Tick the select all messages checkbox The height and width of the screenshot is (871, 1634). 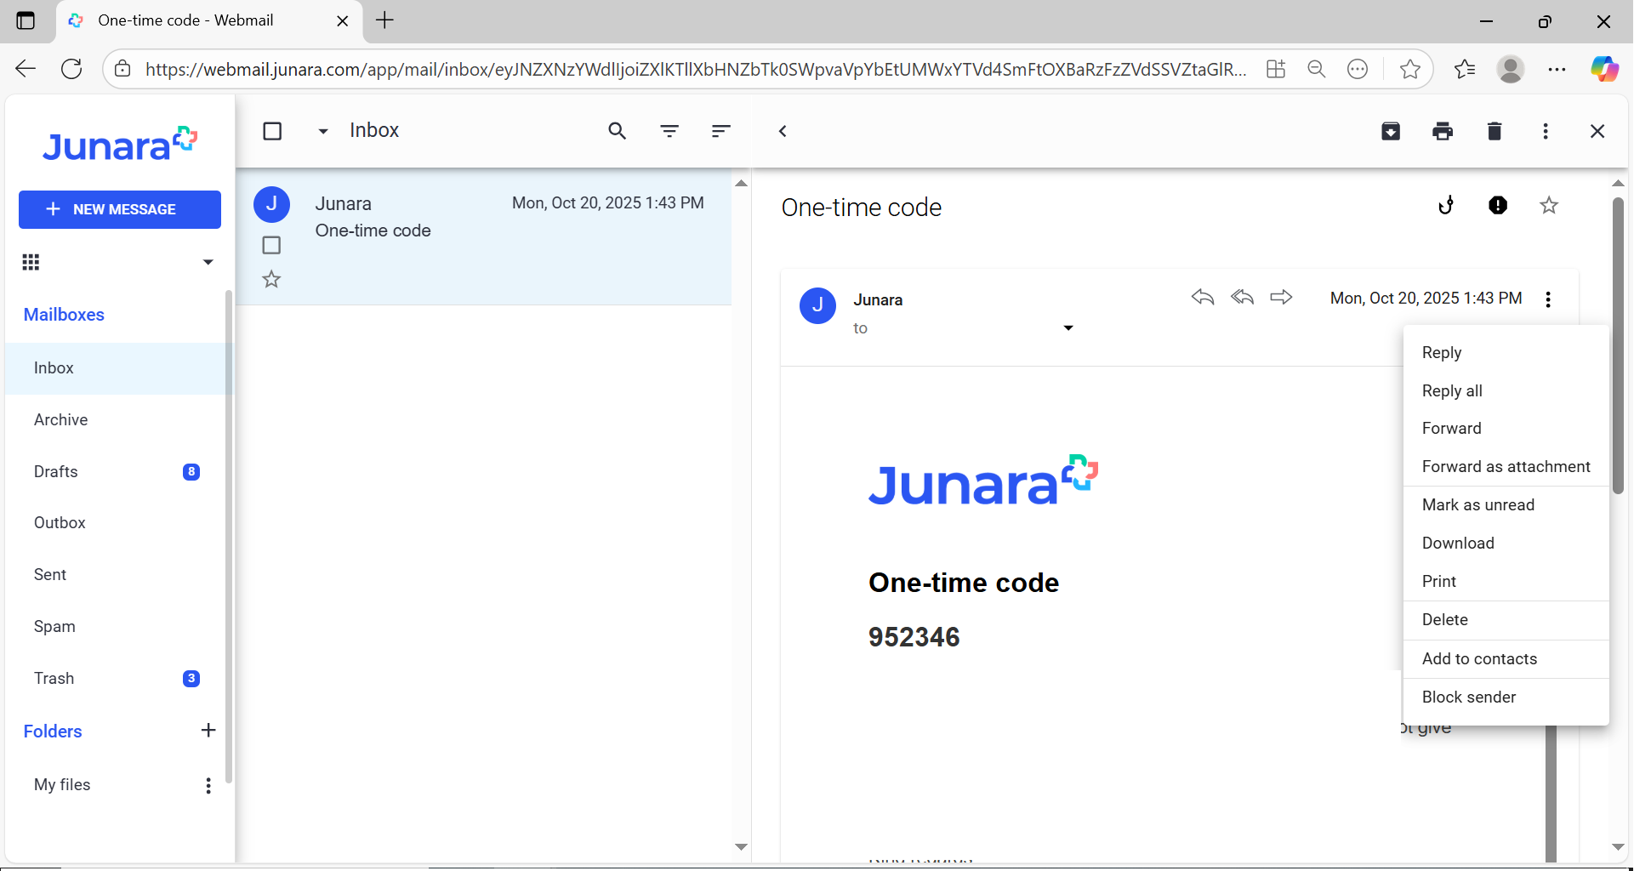point(272,131)
